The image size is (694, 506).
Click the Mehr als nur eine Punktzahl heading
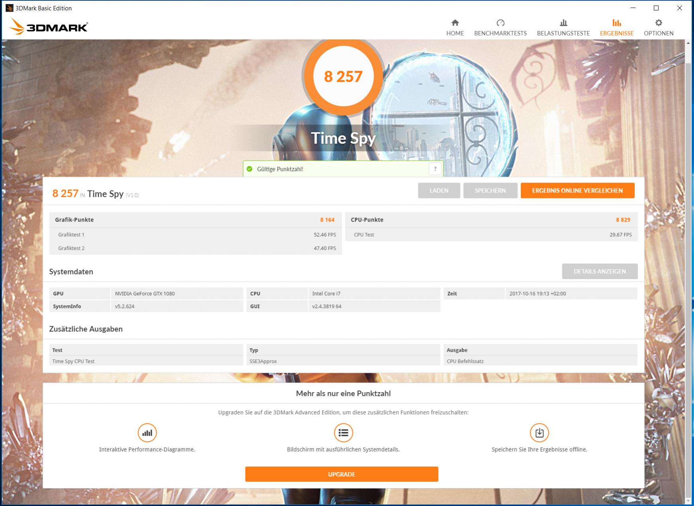tap(343, 394)
